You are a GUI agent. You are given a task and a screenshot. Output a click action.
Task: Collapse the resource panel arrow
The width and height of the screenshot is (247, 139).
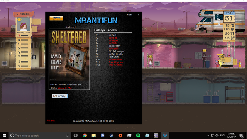click(x=229, y=41)
